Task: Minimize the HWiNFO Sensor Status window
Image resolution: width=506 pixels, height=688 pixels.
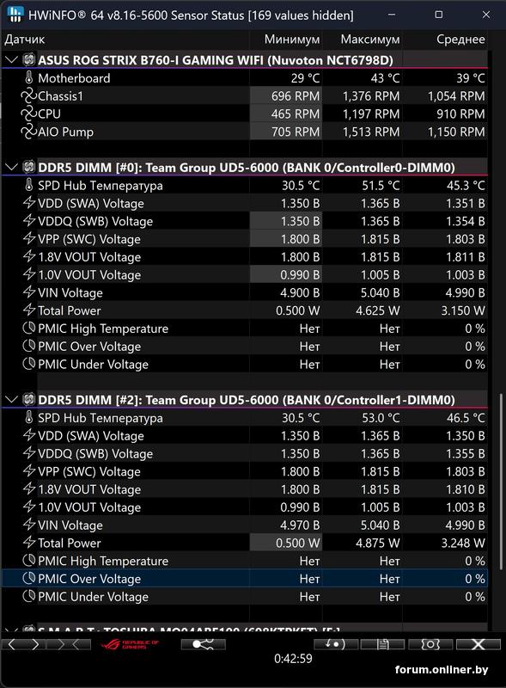Action: pyautogui.click(x=392, y=15)
